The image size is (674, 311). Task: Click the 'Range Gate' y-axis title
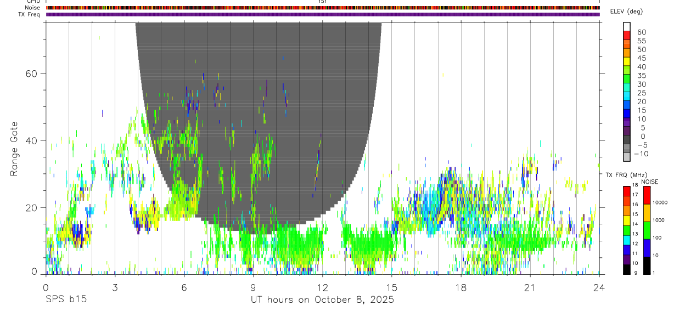point(14,149)
